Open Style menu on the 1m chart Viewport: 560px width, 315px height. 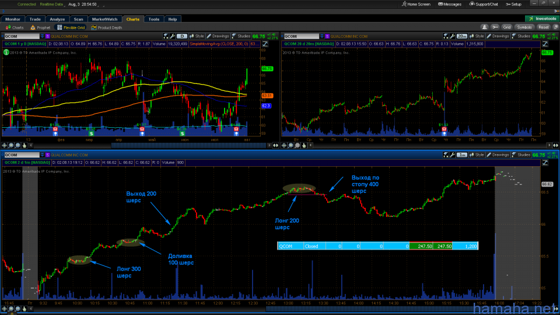[x=477, y=155]
